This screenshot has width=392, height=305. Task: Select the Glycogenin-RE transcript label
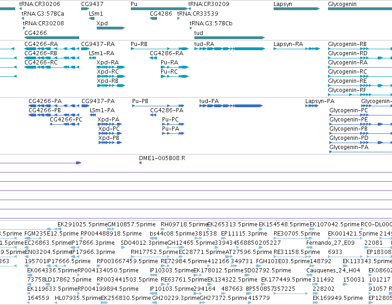(x=347, y=81)
